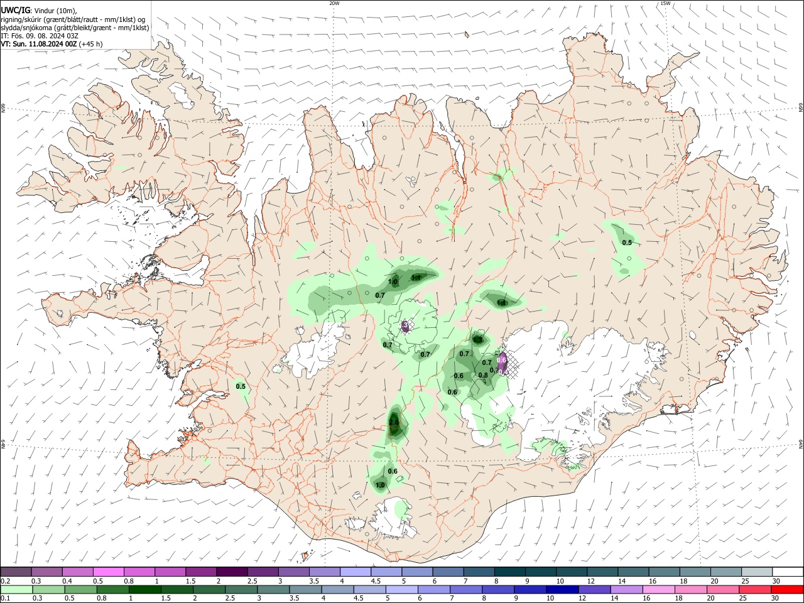Click the 20W longitude label
804x603 pixels.
click(x=334, y=3)
